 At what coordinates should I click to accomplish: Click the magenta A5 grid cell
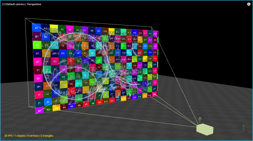point(70,30)
